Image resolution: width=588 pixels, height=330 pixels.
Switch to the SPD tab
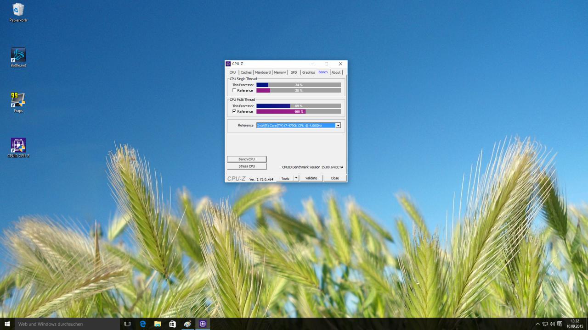(294, 72)
